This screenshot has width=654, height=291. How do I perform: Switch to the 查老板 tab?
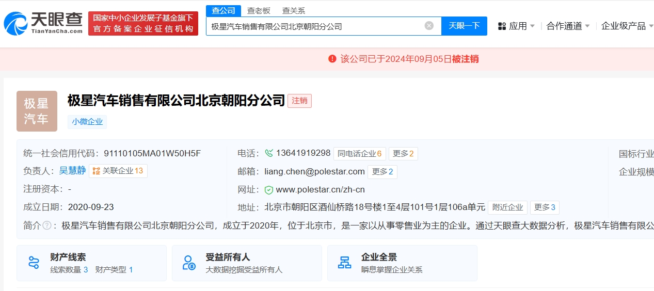(259, 10)
